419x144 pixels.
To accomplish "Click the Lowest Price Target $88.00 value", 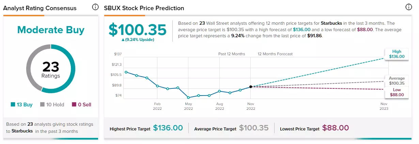I will pos(336,128).
